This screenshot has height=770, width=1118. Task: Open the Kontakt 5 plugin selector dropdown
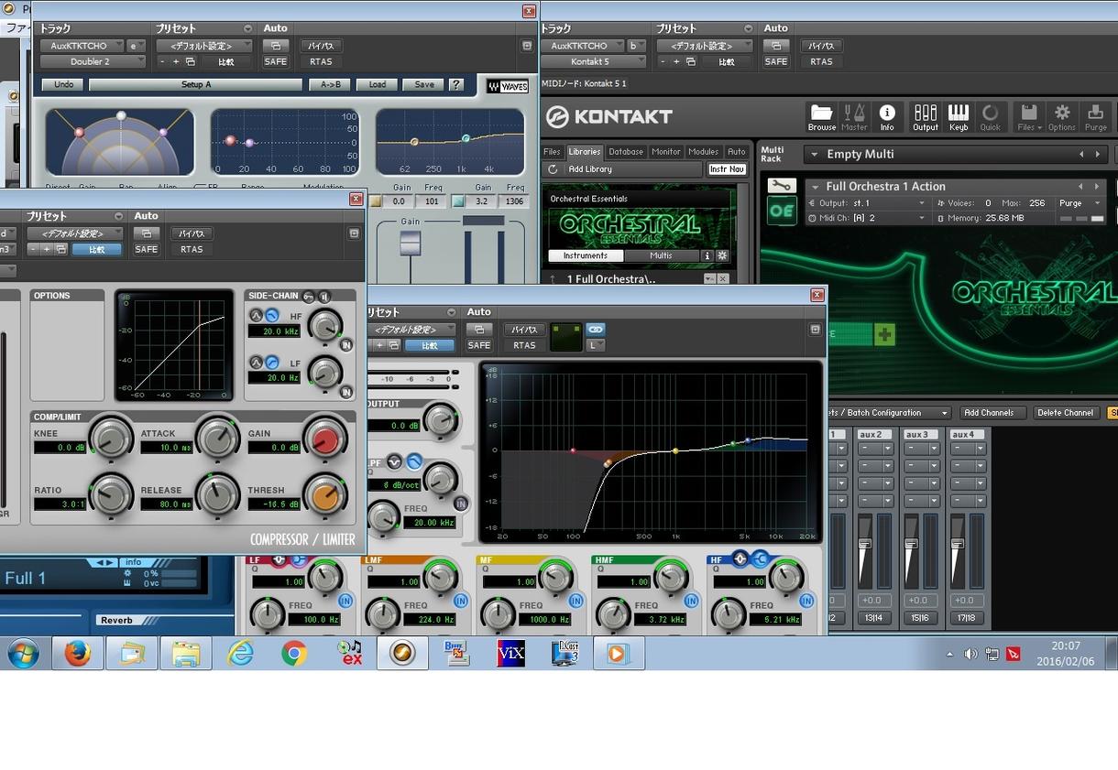pyautogui.click(x=592, y=61)
